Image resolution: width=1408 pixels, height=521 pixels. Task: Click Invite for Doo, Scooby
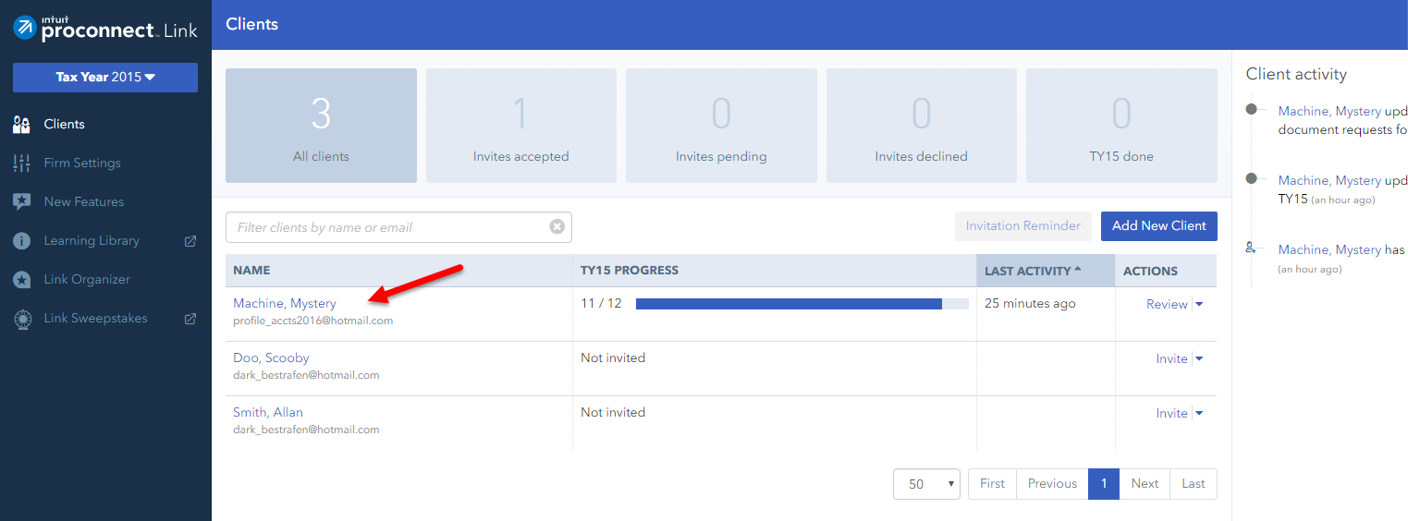tap(1171, 358)
